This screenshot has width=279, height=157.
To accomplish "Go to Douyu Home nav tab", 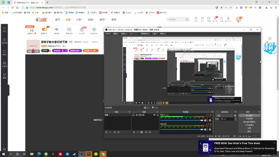I will pos(58,20).
